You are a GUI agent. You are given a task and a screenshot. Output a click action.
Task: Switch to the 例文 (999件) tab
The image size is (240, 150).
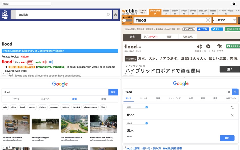coord(151,37)
